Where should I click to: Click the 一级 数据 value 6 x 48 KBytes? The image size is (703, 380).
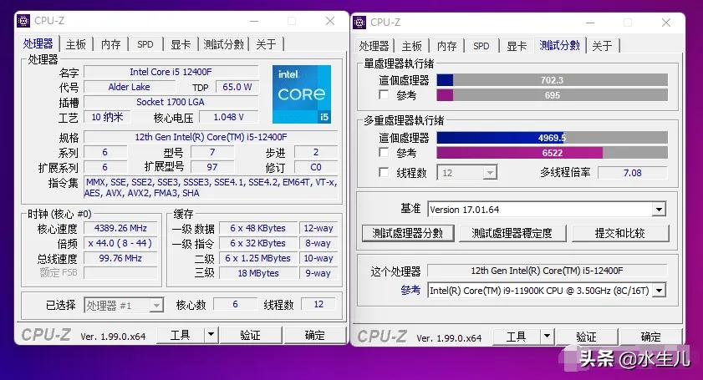coord(258,228)
